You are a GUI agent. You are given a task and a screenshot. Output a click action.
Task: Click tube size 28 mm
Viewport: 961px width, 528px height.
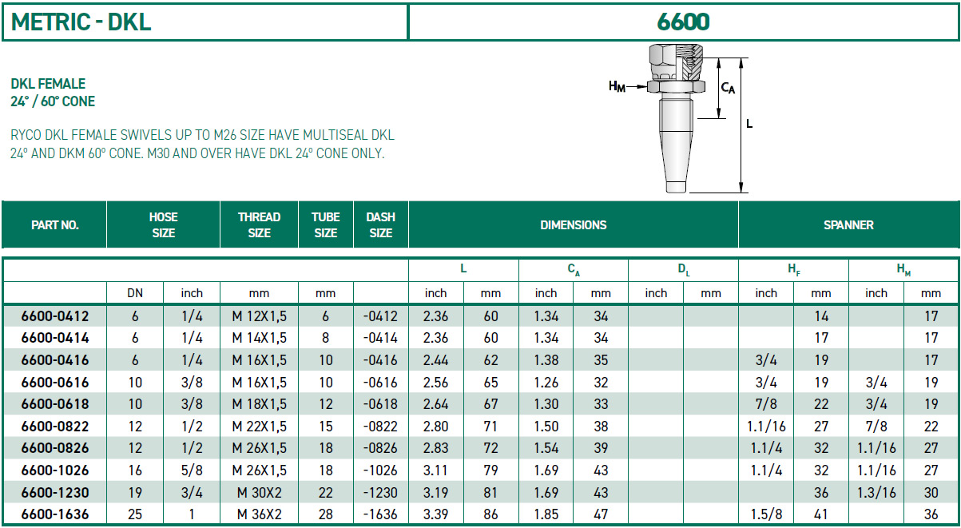click(x=326, y=514)
